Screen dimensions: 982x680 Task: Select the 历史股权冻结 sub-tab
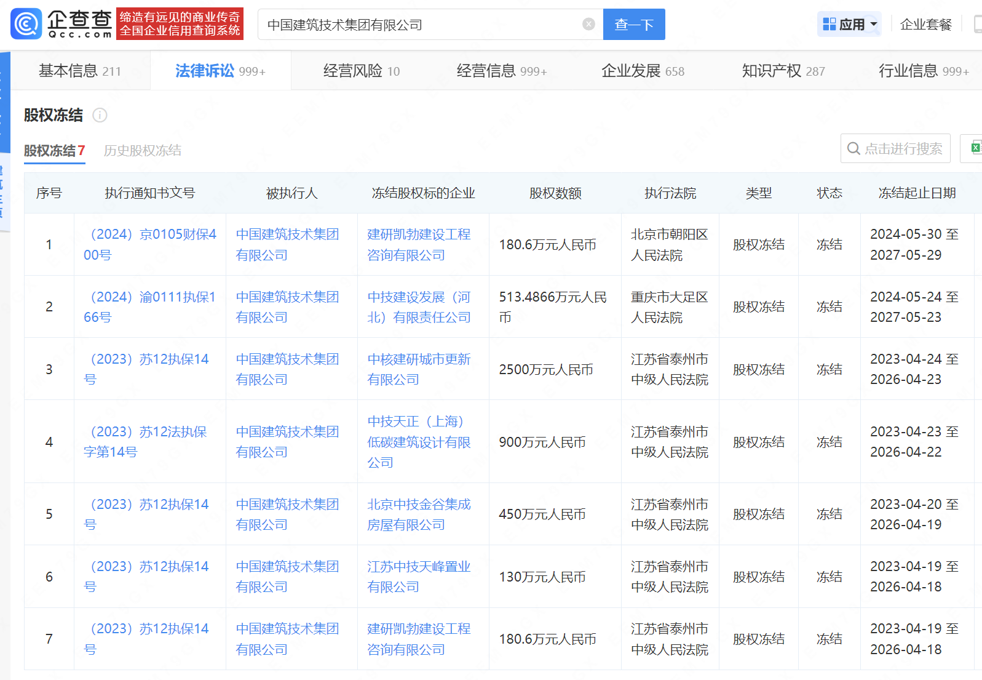[x=143, y=150]
